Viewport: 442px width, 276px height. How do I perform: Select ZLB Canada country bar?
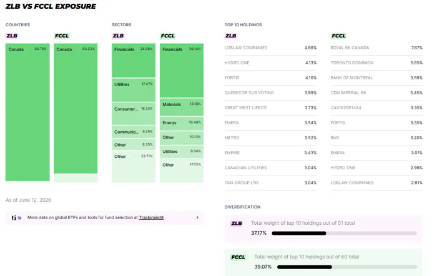tap(27, 112)
